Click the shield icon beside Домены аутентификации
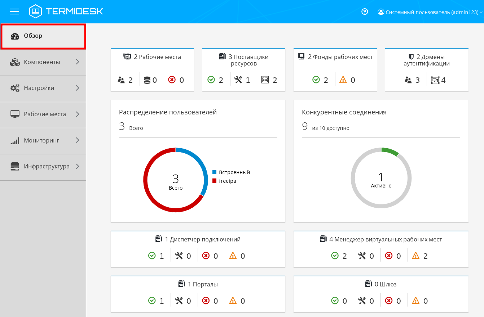484x317 pixels. pyautogui.click(x=411, y=57)
